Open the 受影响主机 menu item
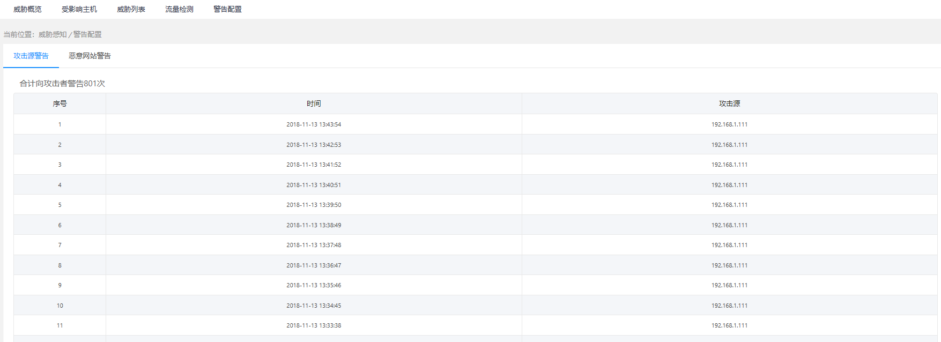 79,9
